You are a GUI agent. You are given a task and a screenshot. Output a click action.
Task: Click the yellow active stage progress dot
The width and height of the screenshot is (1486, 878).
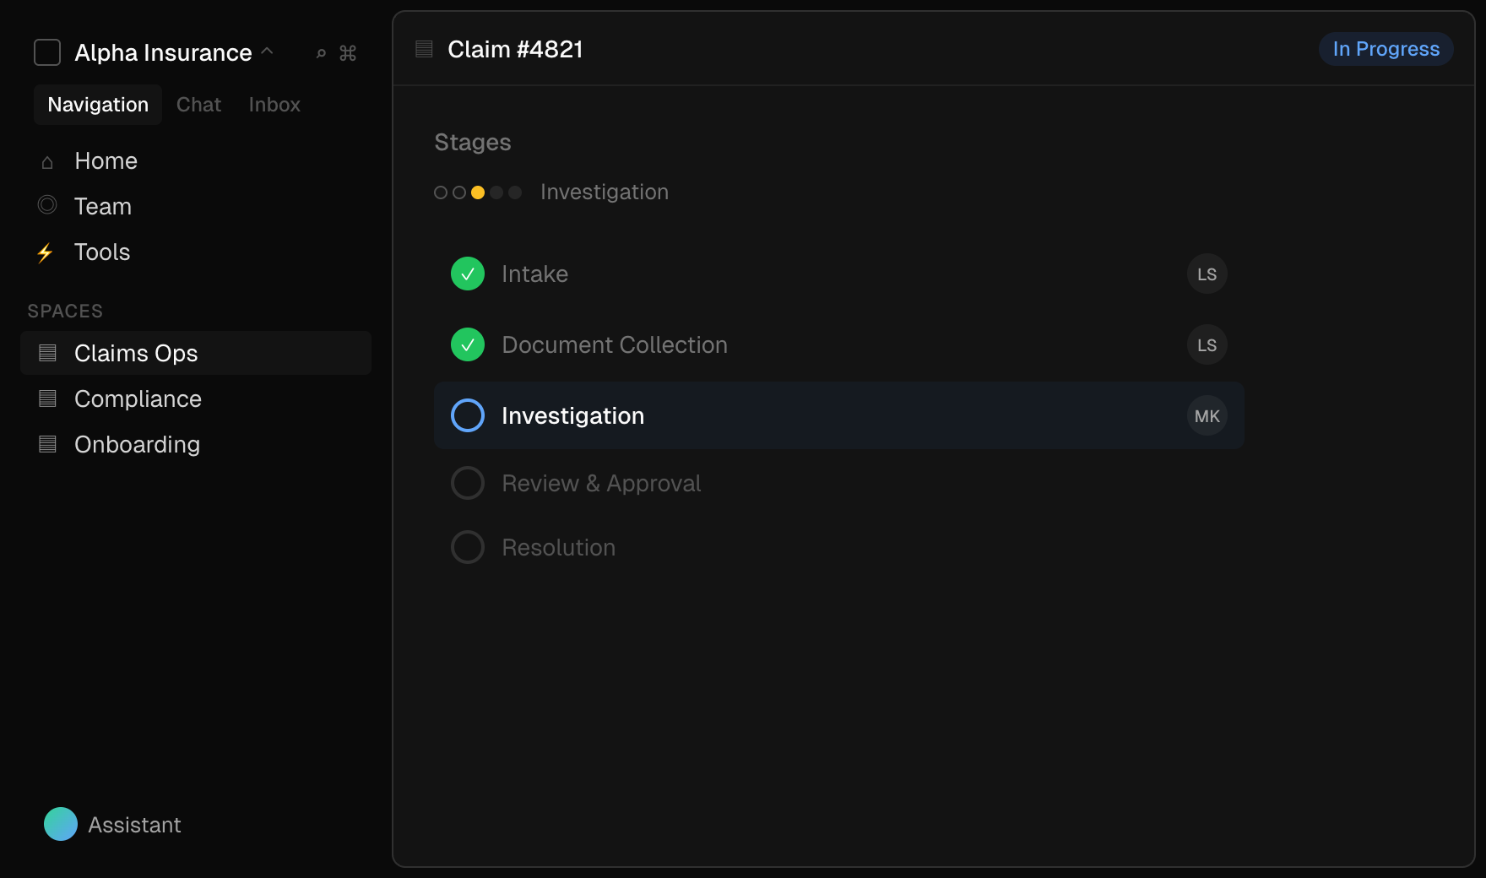pos(478,192)
